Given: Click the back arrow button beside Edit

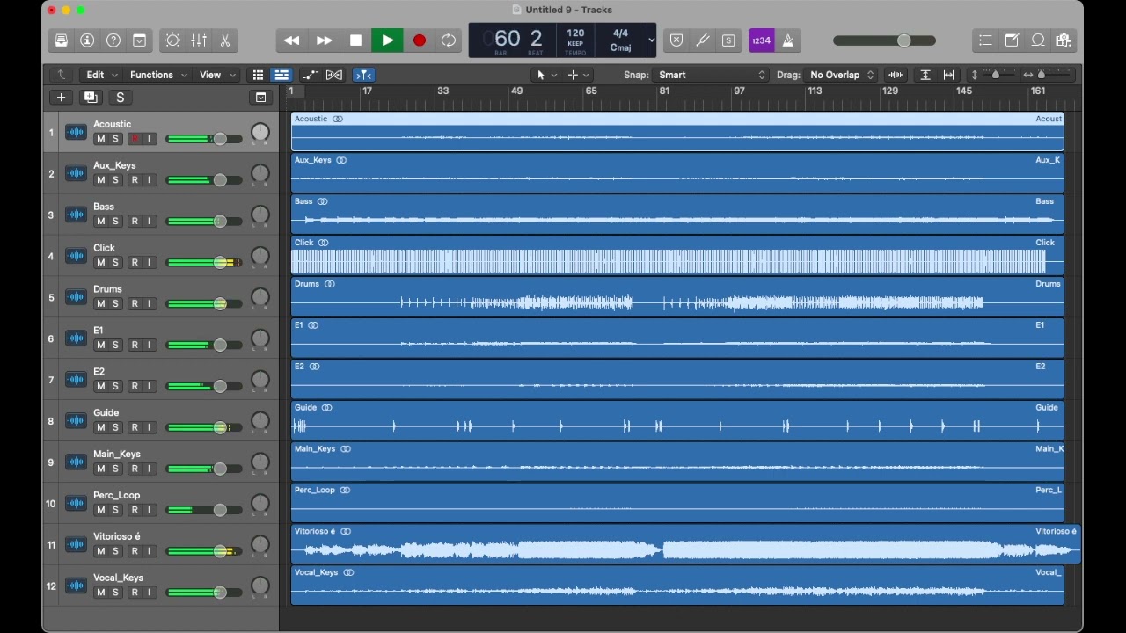Looking at the screenshot, I should pyautogui.click(x=61, y=75).
